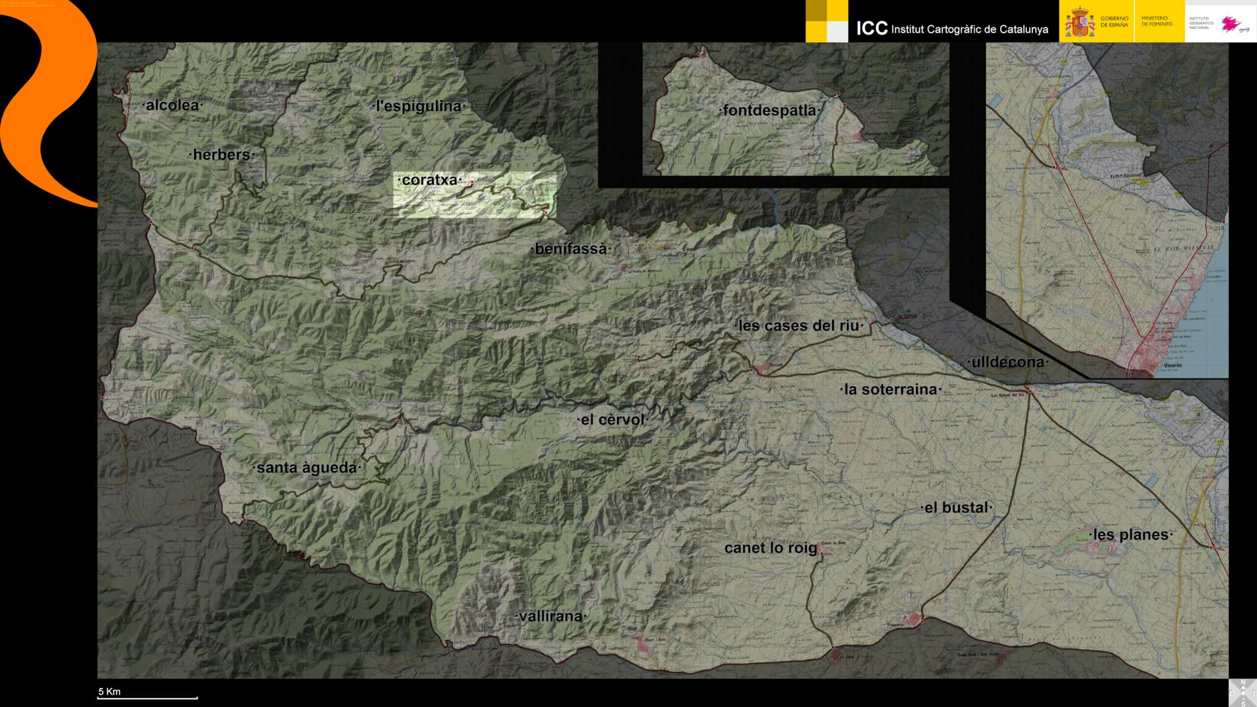Open the Vinaròs coastal inset map
Viewport: 1257px width, 707px height.
coord(1107,210)
